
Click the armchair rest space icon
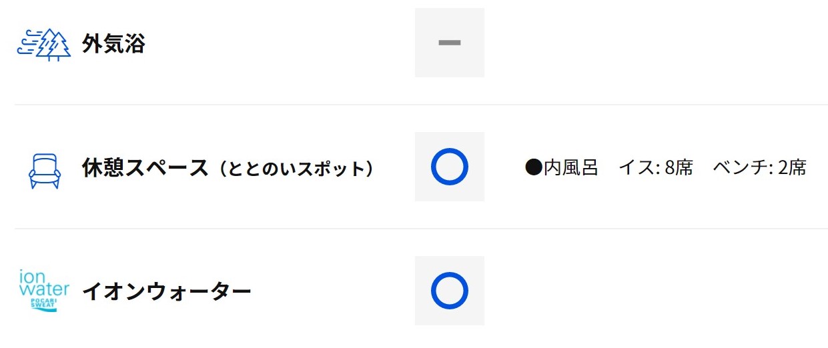click(45, 171)
